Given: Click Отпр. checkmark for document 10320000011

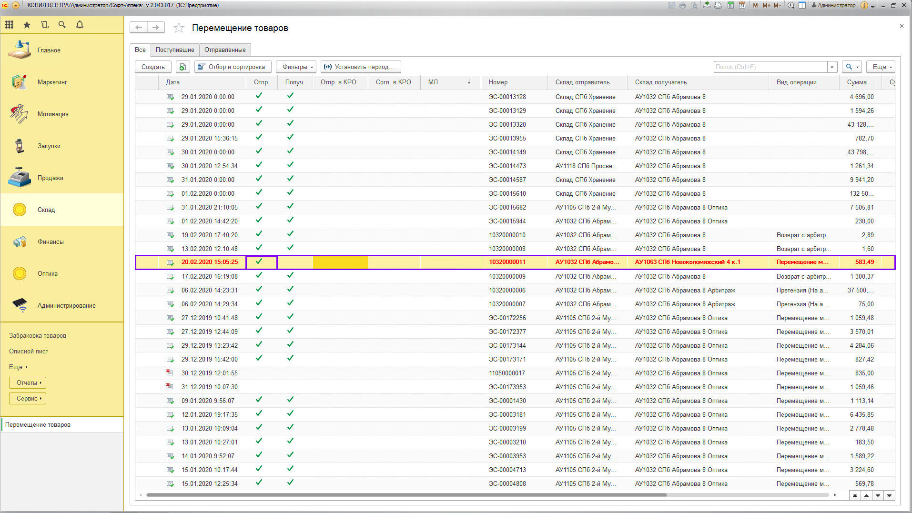Looking at the screenshot, I should point(259,262).
